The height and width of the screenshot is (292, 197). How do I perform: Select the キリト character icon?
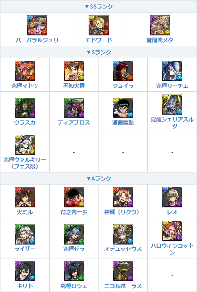25,271
